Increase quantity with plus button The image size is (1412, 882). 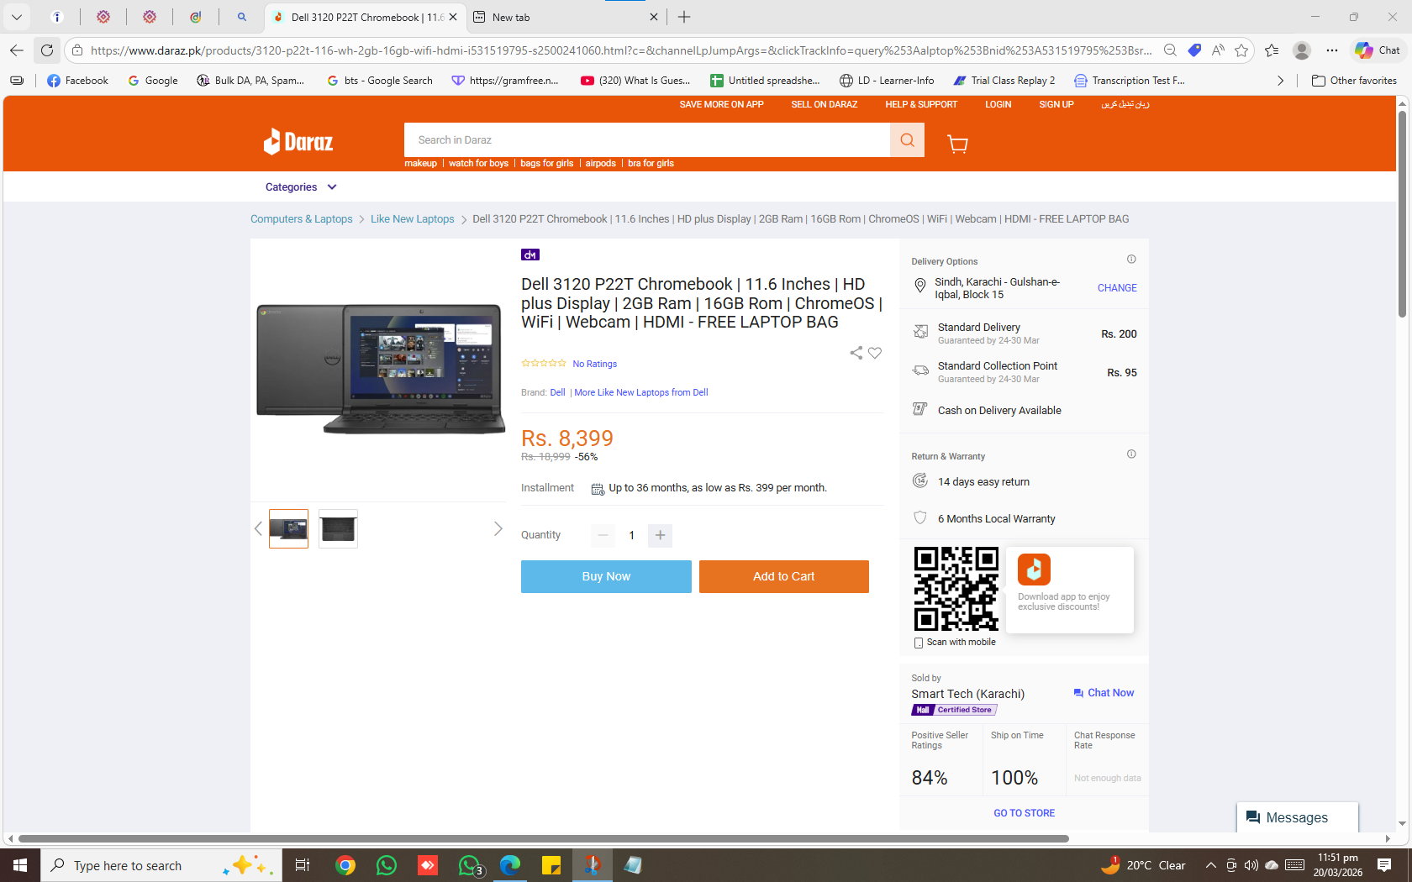point(661,535)
